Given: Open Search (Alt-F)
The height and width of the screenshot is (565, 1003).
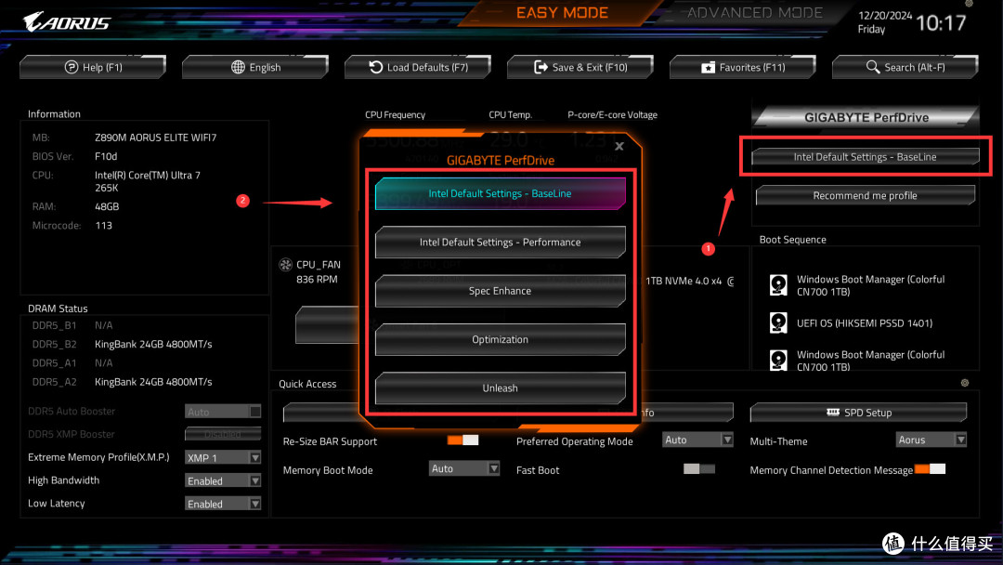Looking at the screenshot, I should pos(905,67).
